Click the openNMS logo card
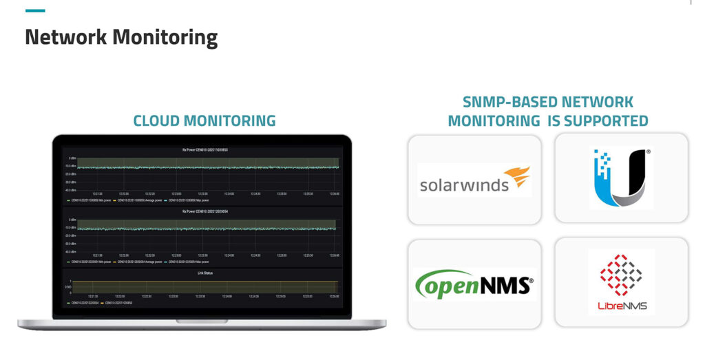The height and width of the screenshot is (349, 705). pos(474,284)
